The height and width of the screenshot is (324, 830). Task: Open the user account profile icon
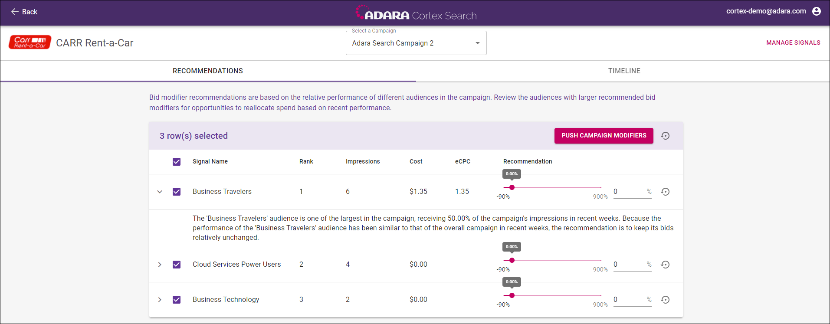[x=817, y=11]
